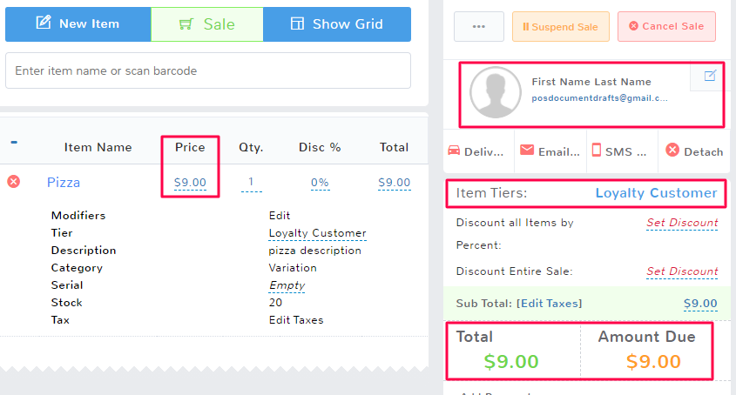Switch to Sale mode
Image resolution: width=736 pixels, height=395 pixels.
(206, 24)
